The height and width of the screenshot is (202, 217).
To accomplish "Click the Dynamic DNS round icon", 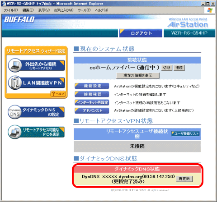I will point(14,112).
